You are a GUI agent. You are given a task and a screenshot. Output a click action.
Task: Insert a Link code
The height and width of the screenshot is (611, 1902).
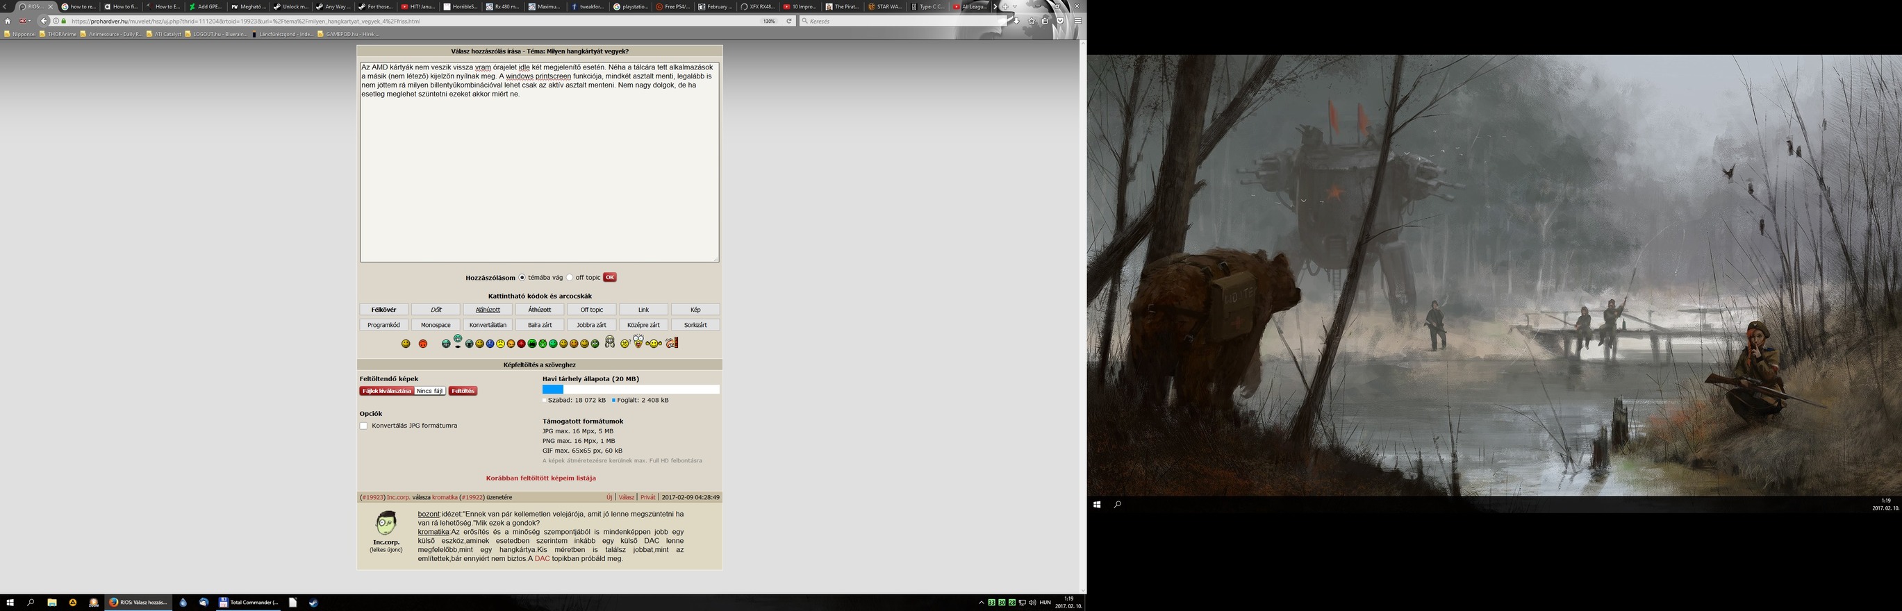643,310
